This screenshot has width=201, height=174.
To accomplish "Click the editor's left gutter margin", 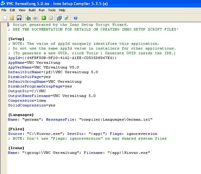I will click(x=4, y=98).
